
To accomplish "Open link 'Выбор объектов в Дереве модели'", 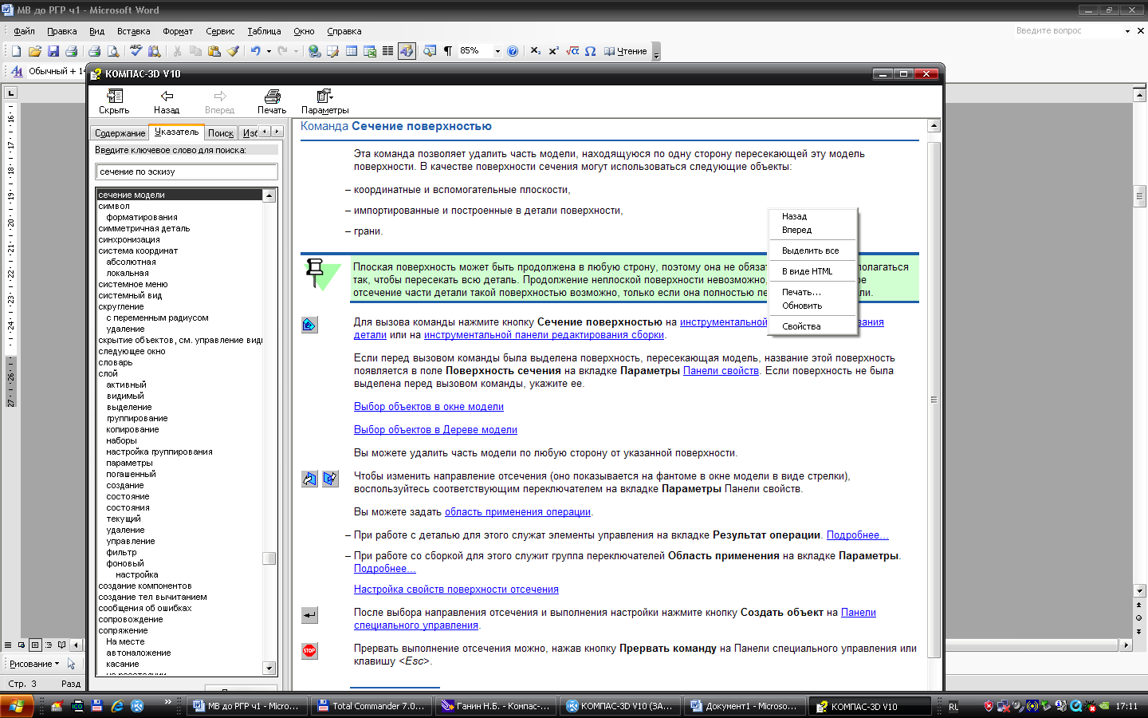I will [x=435, y=430].
